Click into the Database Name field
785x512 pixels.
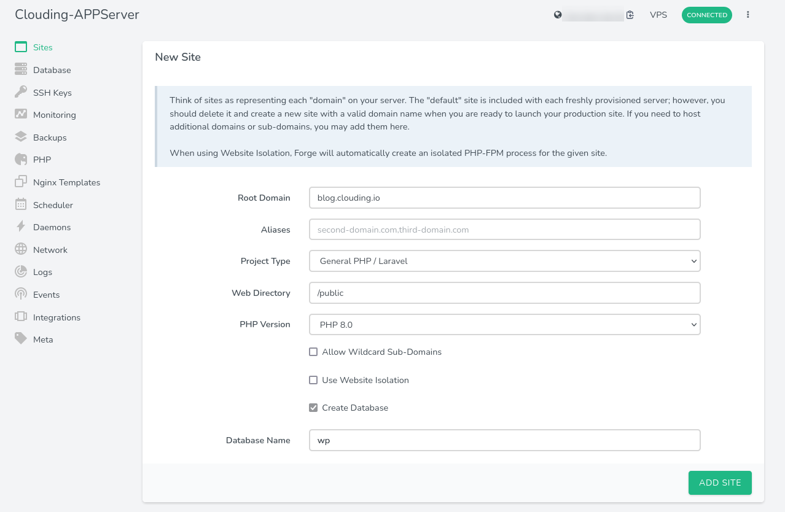[x=505, y=440]
